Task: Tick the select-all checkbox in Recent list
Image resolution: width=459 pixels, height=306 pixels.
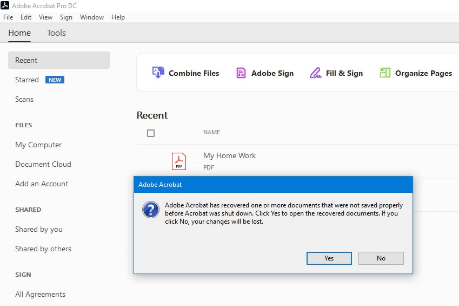Action: (x=151, y=133)
